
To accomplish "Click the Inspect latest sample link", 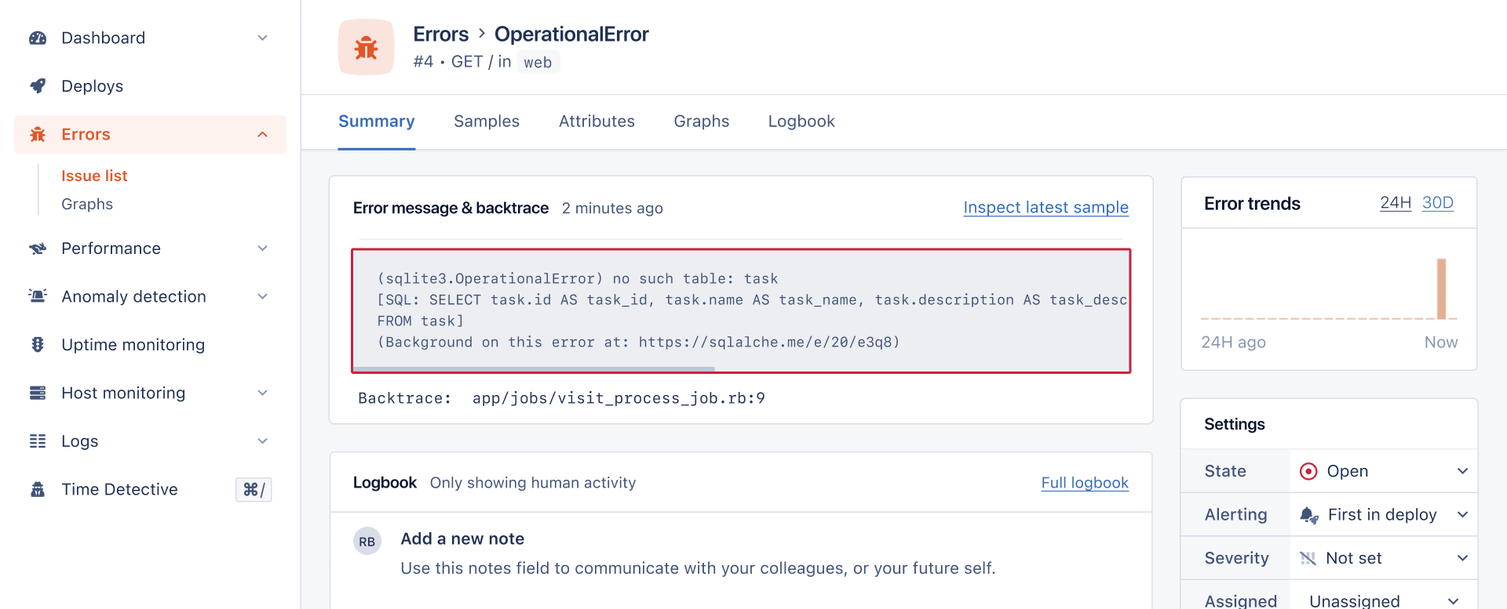I will (x=1045, y=208).
